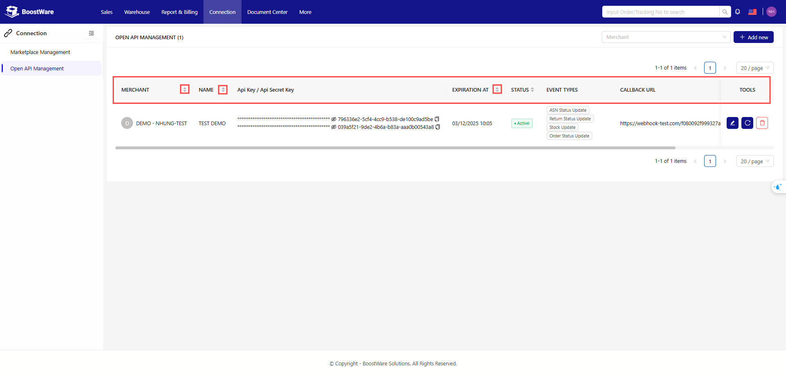Screen dimensions: 786x376
Task: Open the Sales menu
Action: (106, 12)
